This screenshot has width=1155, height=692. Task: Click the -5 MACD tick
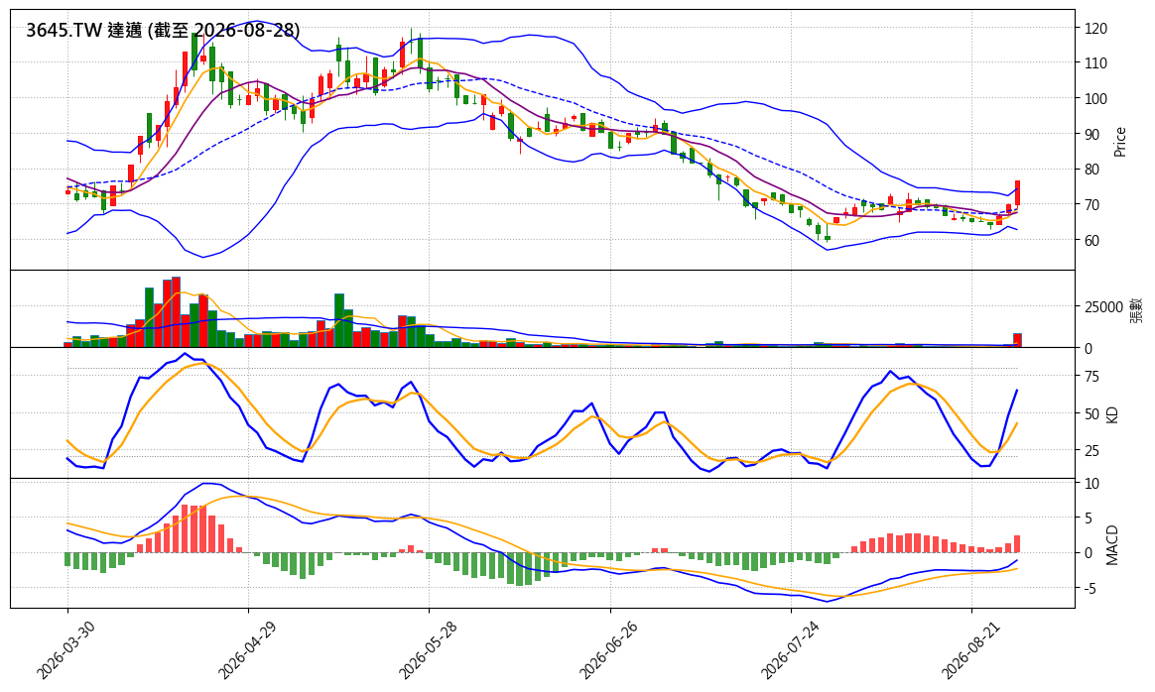tap(1091, 588)
